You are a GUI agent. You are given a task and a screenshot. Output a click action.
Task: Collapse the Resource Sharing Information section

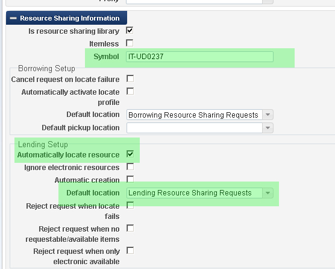pos(13,18)
